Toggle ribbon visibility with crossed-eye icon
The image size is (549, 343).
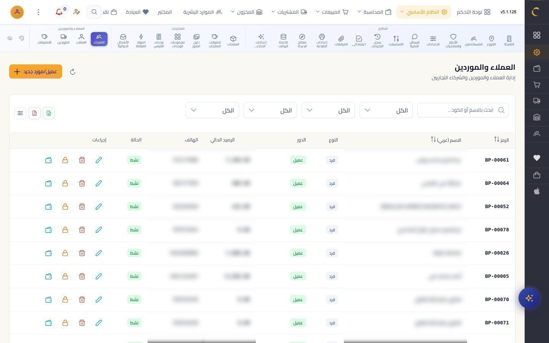[x=10, y=38]
